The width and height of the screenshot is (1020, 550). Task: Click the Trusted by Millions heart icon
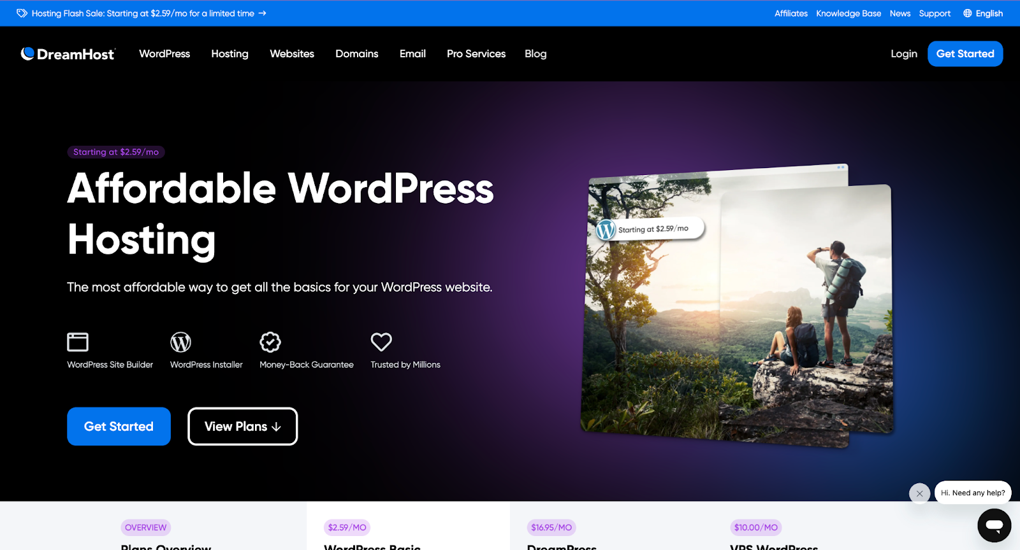pos(381,342)
